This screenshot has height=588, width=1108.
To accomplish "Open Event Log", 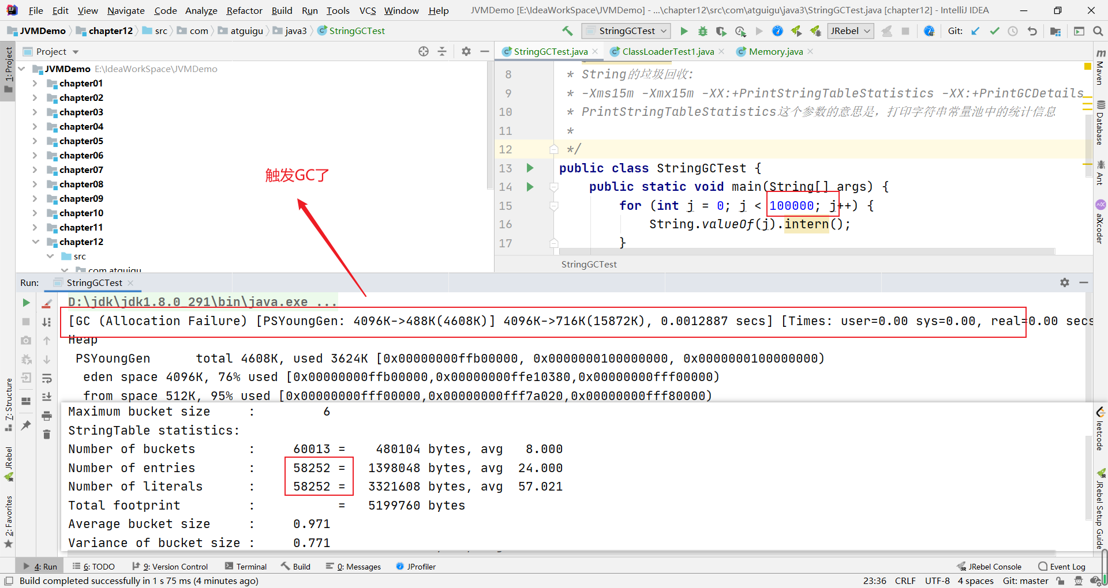I will [1062, 567].
